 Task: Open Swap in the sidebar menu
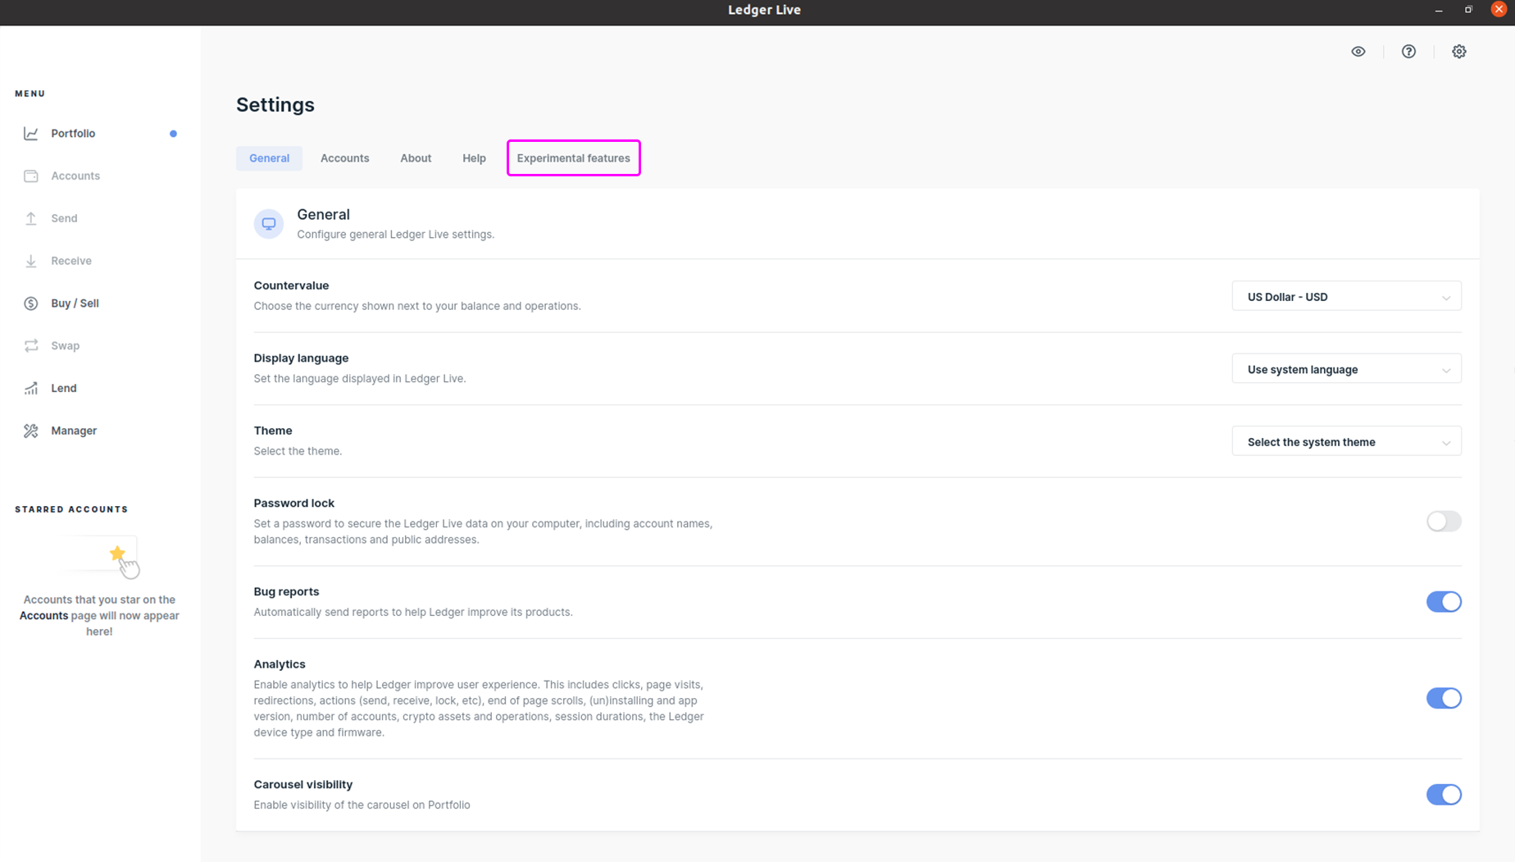pyautogui.click(x=65, y=346)
